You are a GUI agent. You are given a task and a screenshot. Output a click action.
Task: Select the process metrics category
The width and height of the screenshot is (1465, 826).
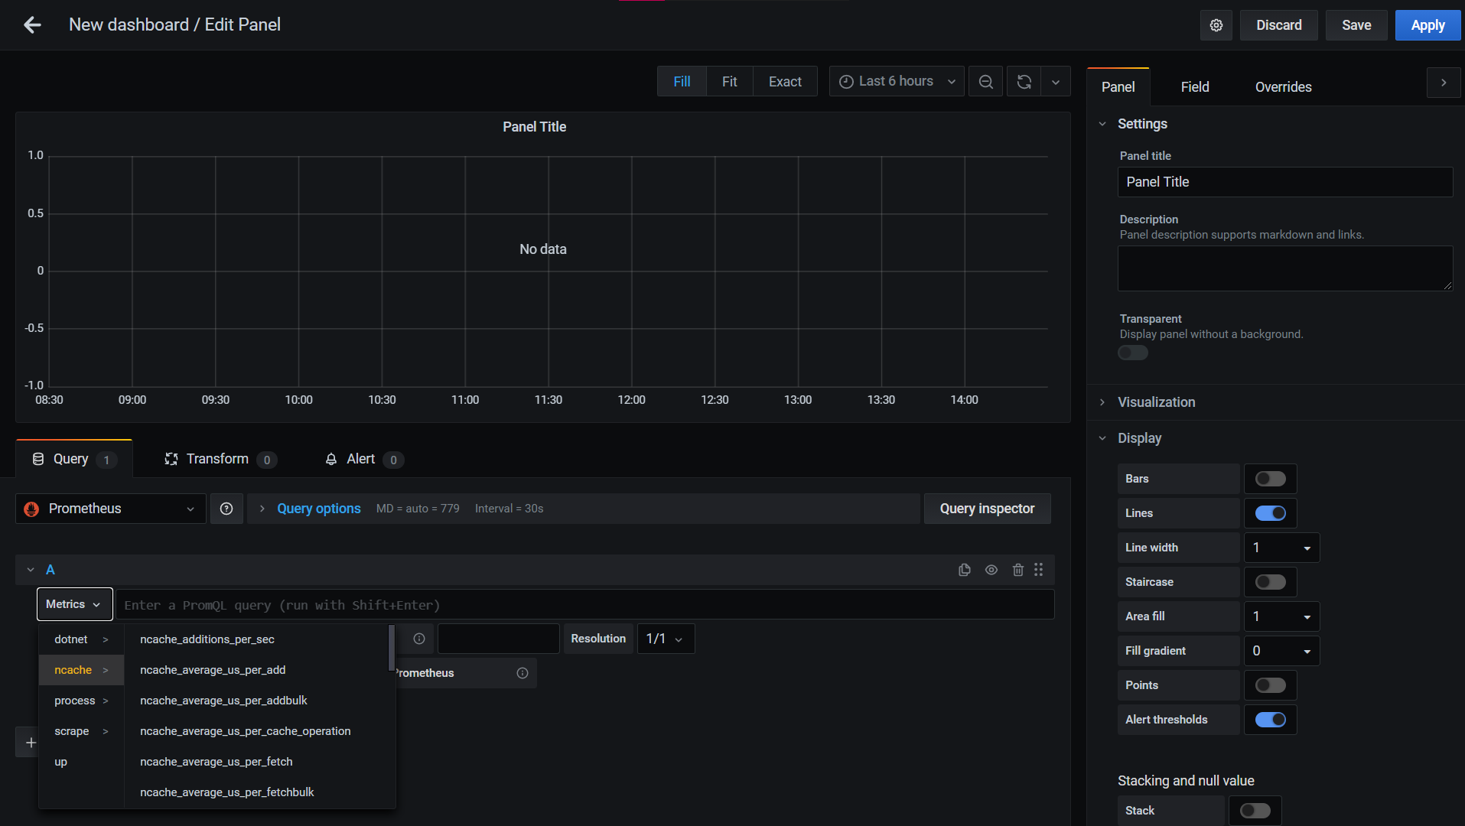(x=81, y=701)
